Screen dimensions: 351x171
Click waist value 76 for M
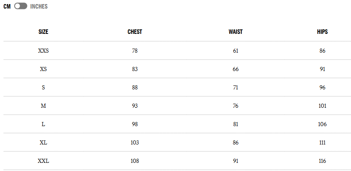tap(235, 106)
